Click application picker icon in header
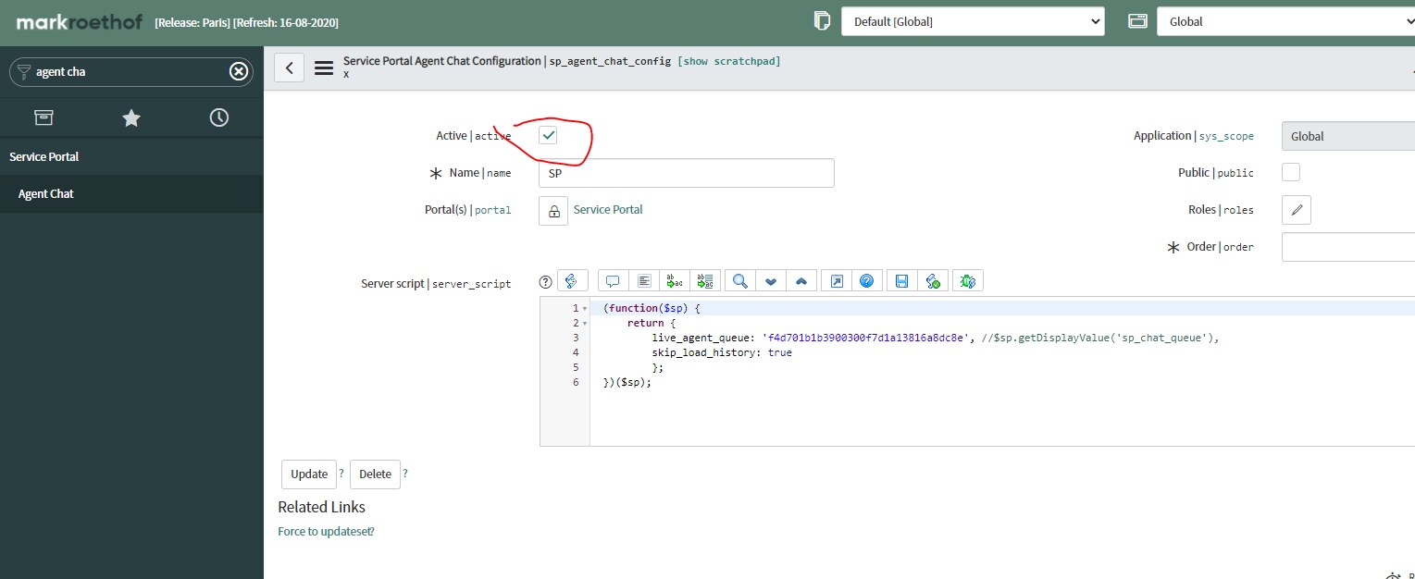This screenshot has height=579, width=1415. tap(1137, 20)
